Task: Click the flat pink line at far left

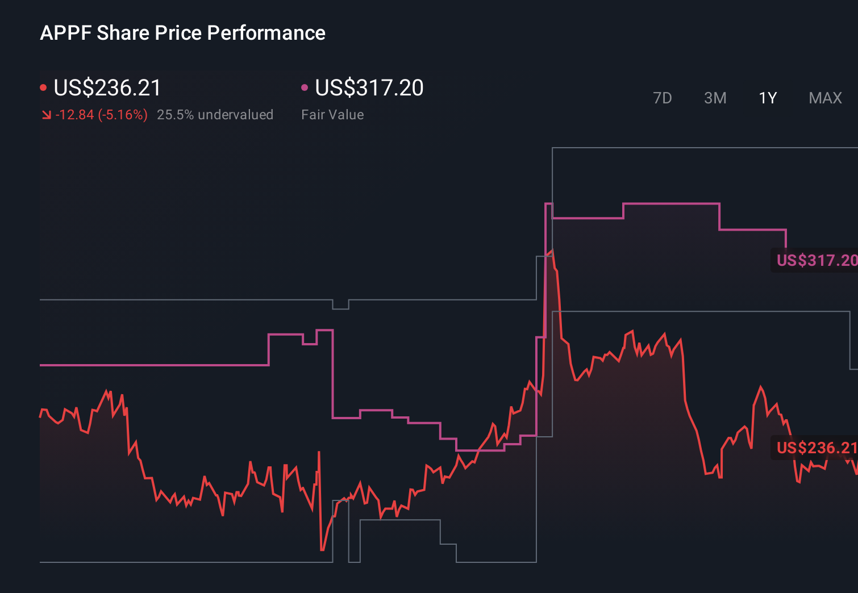Action: point(153,365)
